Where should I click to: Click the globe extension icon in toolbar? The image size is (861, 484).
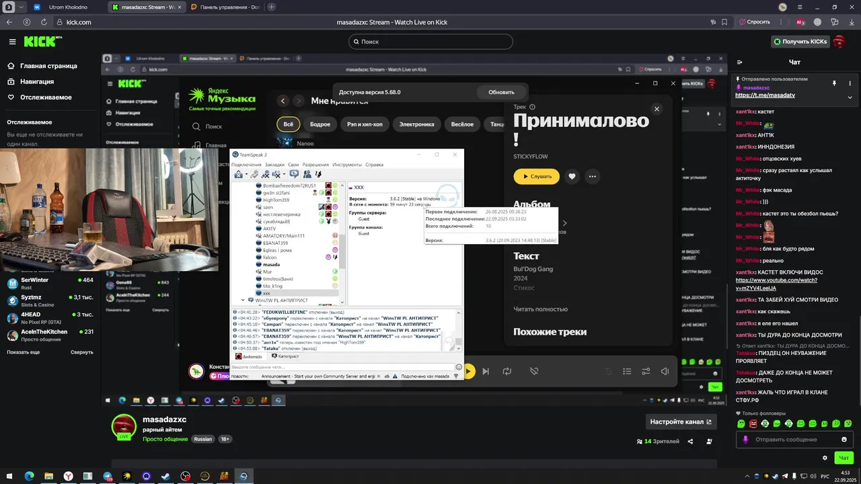point(818,22)
